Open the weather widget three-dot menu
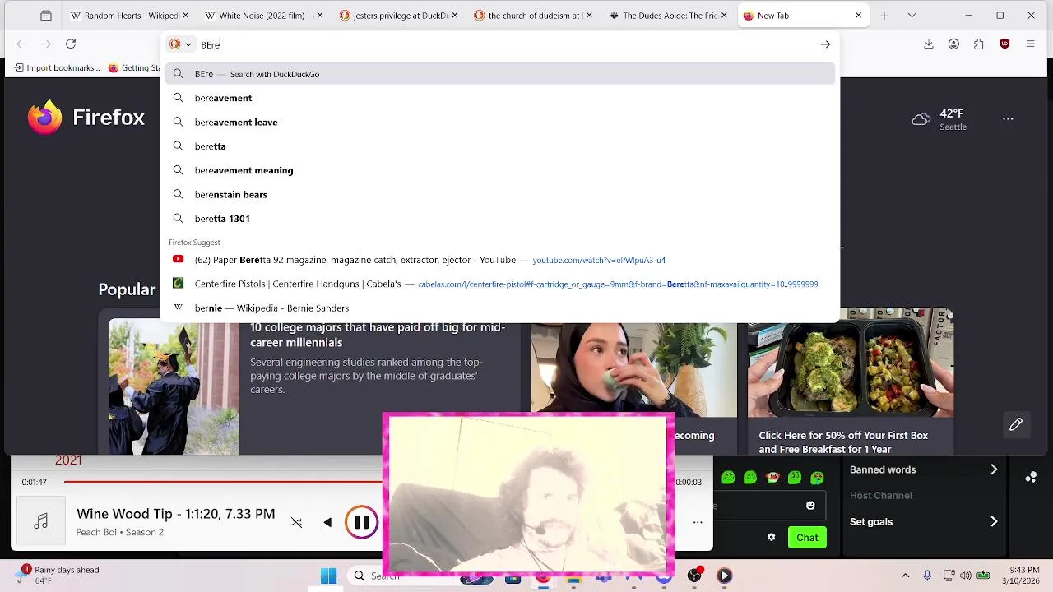Viewport: 1053px width, 592px height. (x=1008, y=118)
